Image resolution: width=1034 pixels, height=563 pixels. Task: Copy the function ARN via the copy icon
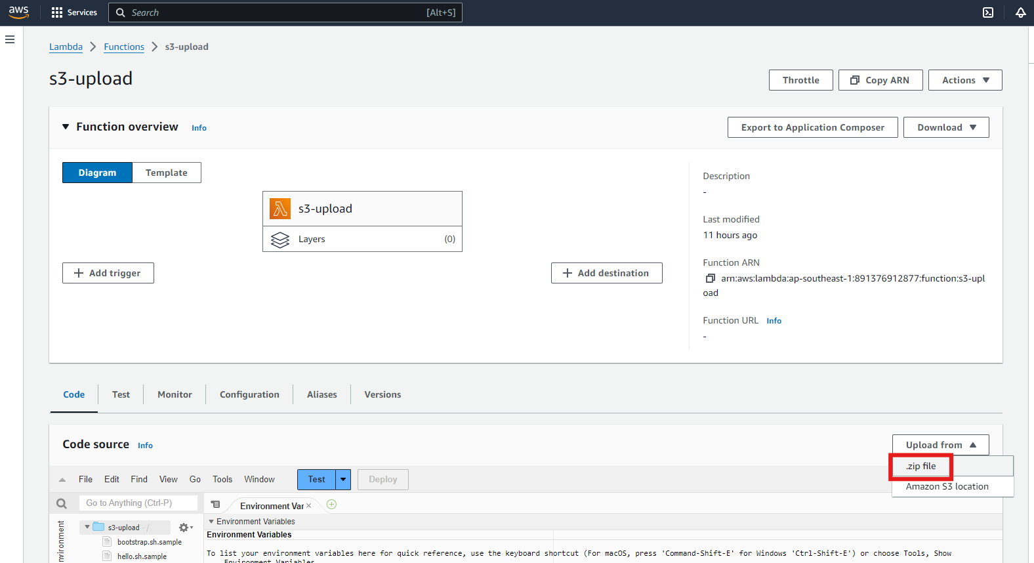(x=710, y=278)
